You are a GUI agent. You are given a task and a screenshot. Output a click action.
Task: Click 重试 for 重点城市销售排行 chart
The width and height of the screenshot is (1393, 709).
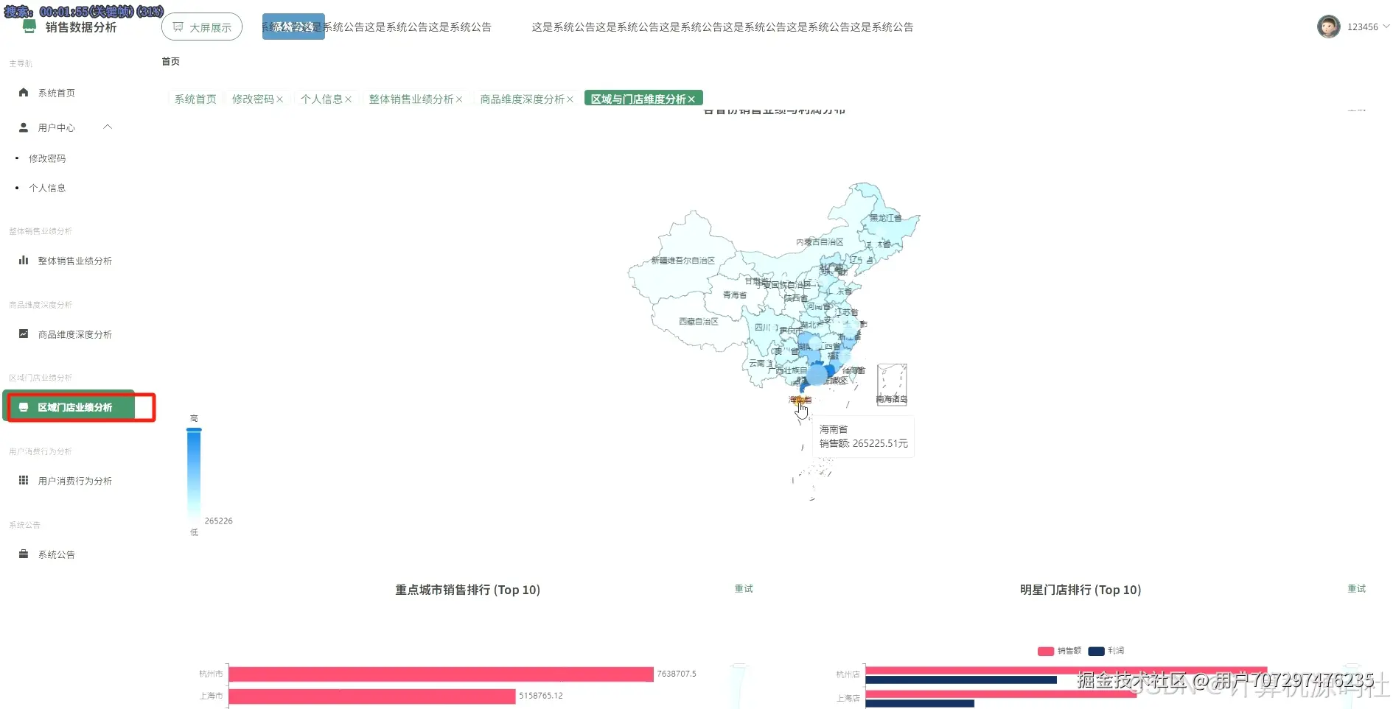point(742,589)
